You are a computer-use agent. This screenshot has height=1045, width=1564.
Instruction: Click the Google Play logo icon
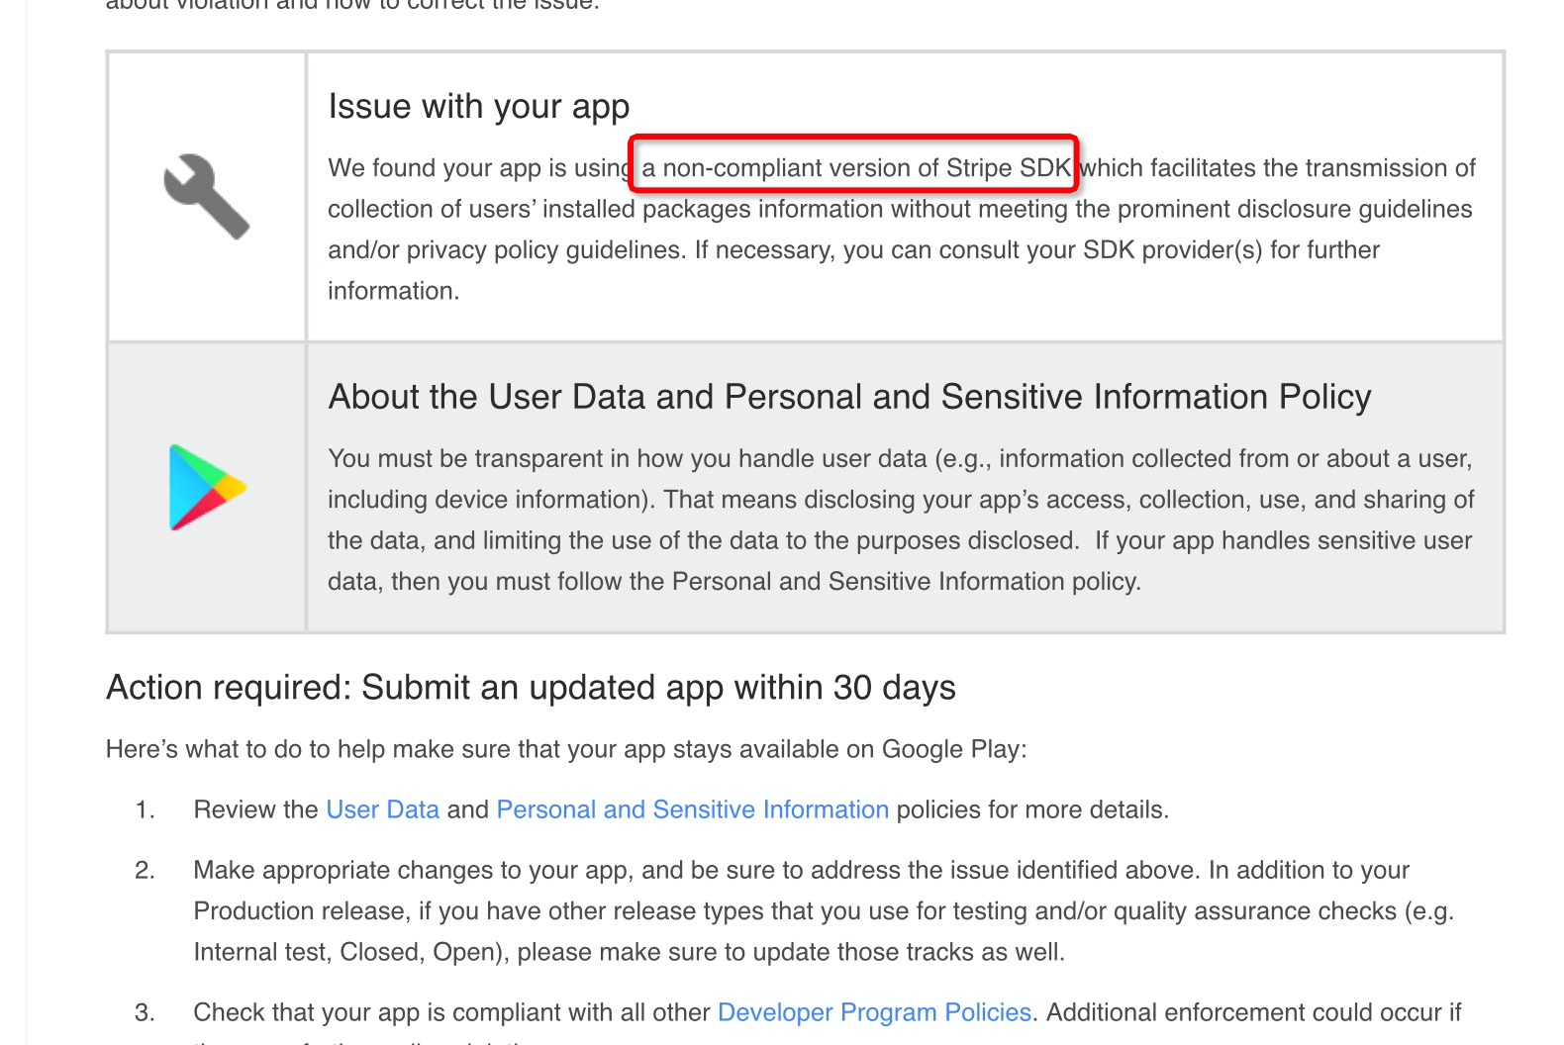click(207, 487)
